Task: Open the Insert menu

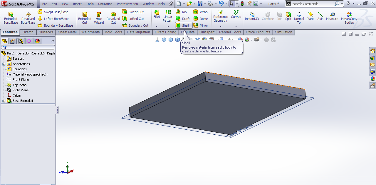Action: (77, 4)
